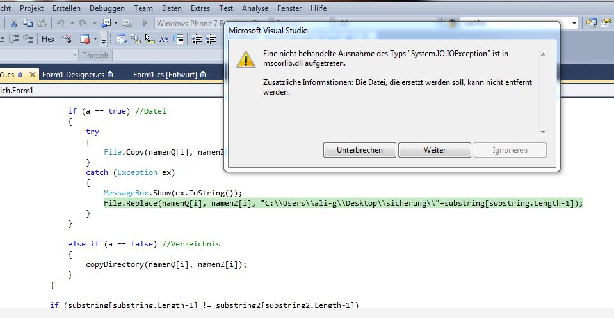Click the highlighted File.Replace code line
Image resolution: width=614 pixels, height=318 pixels.
[343, 203]
